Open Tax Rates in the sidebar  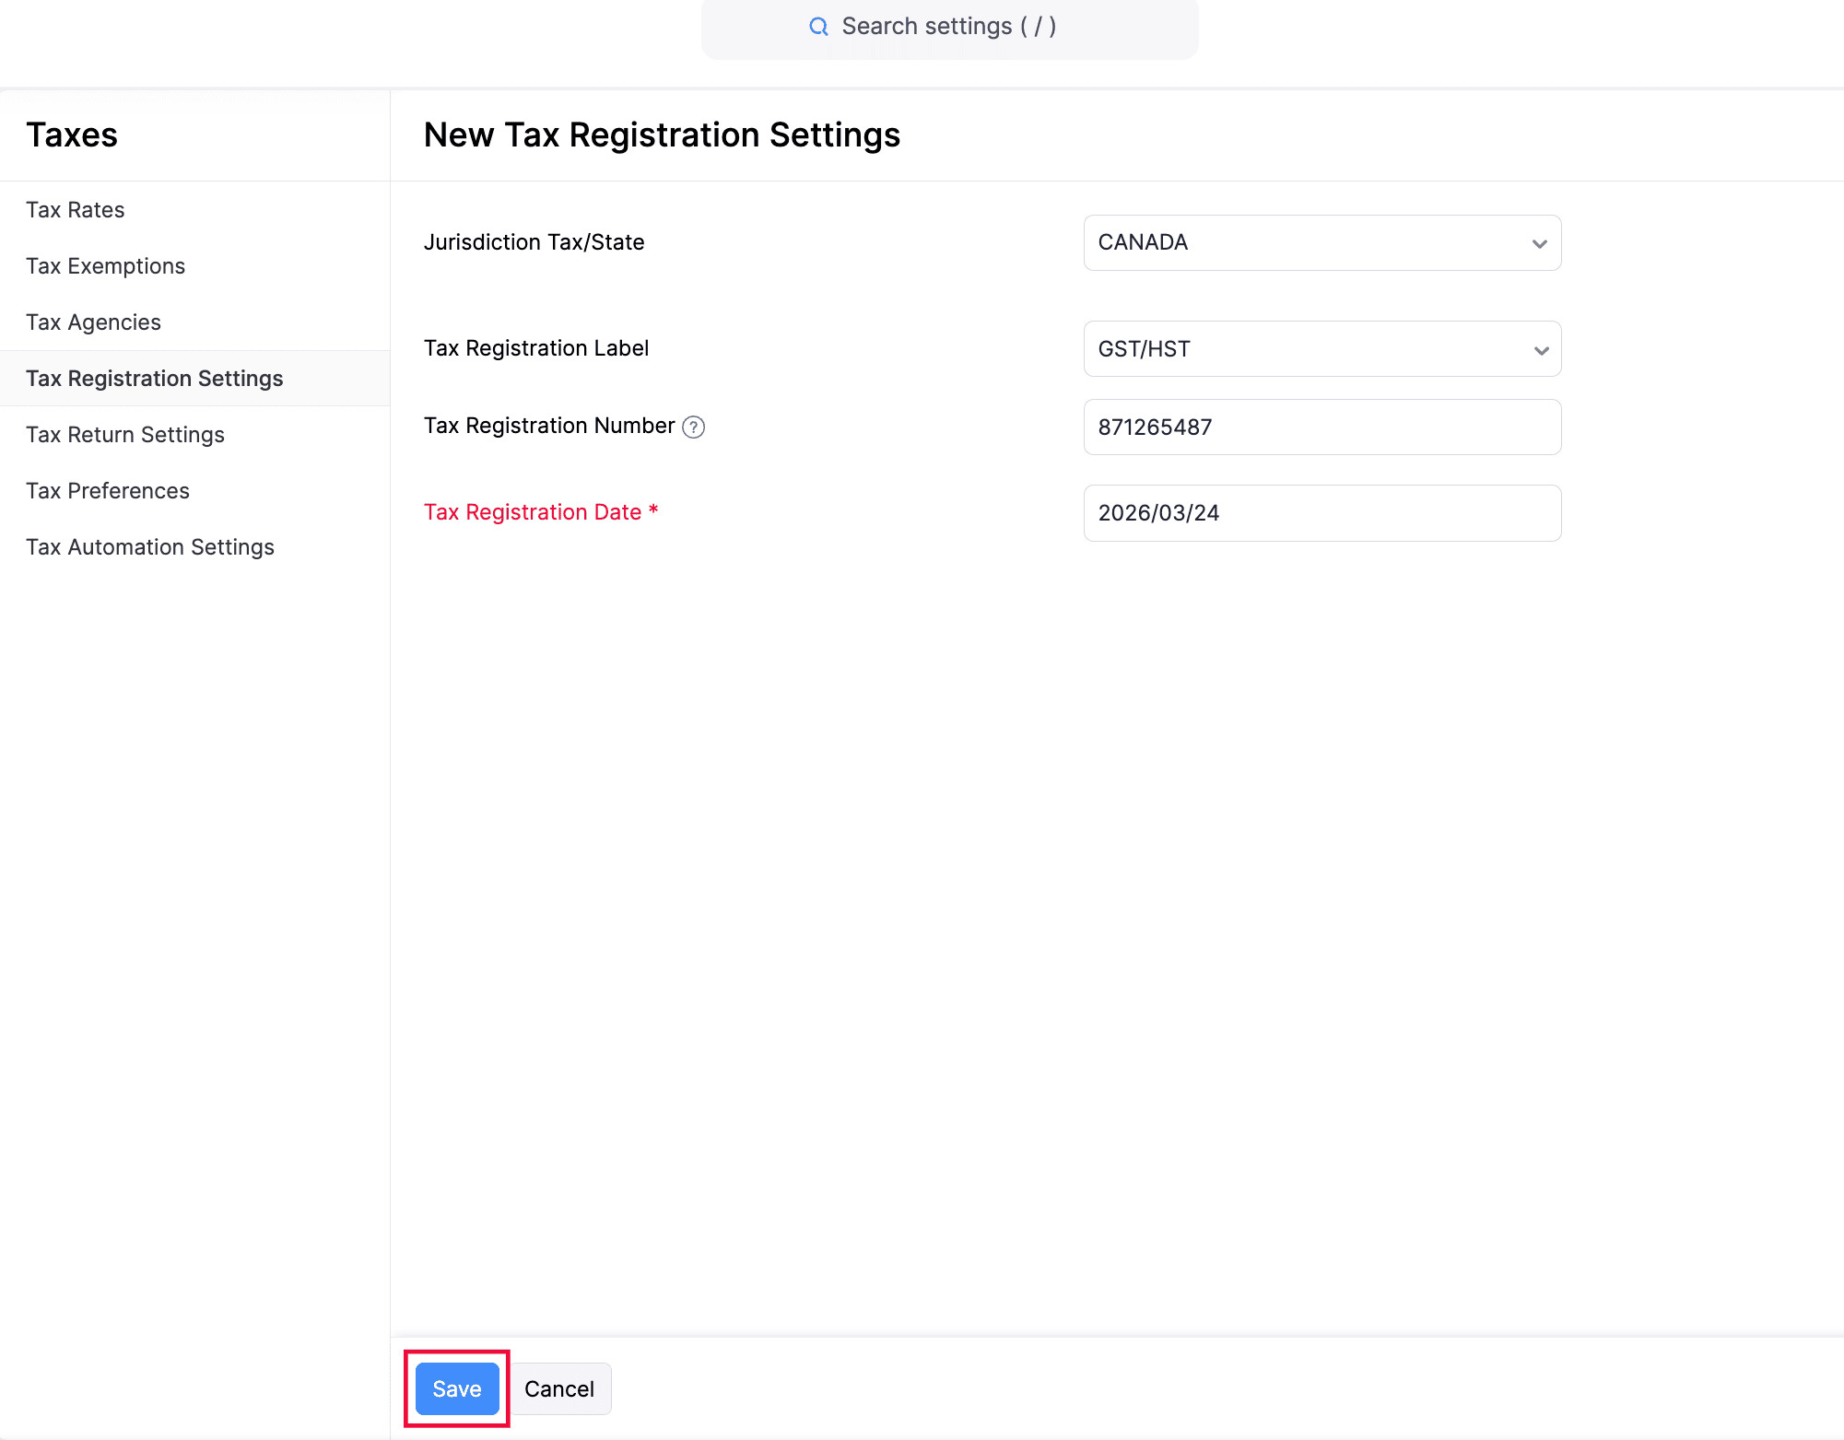coord(76,210)
